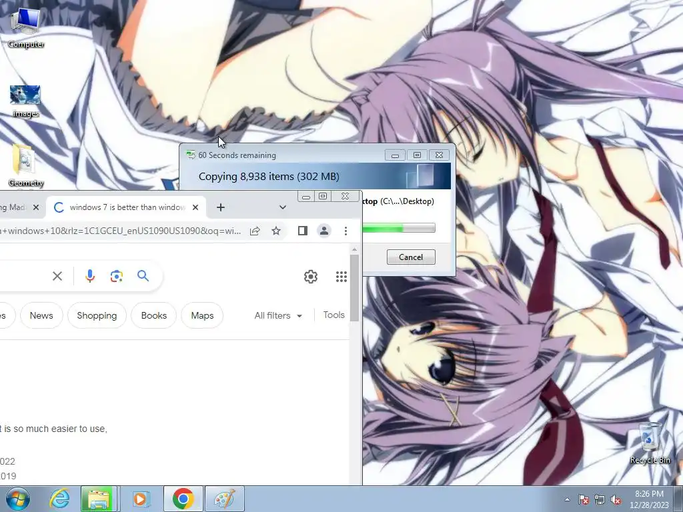Open search Tools options
Viewport: 683px width, 512px height.
coord(334,315)
